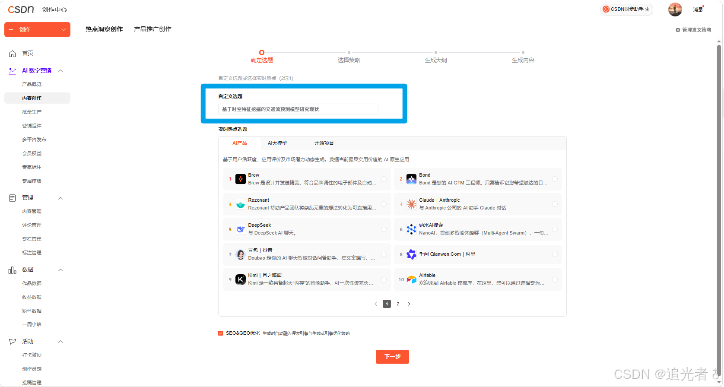Click the 活动 flag icon

click(x=13, y=342)
